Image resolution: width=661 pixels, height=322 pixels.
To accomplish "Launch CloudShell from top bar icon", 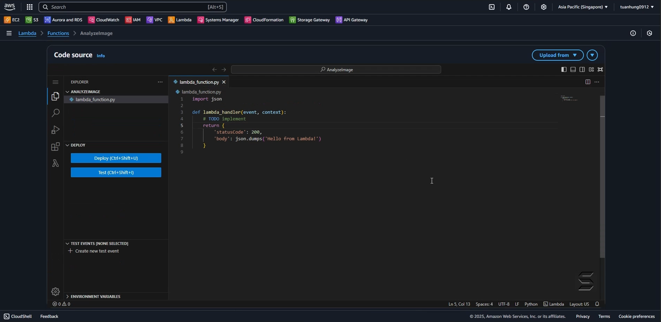I will [x=492, y=7].
